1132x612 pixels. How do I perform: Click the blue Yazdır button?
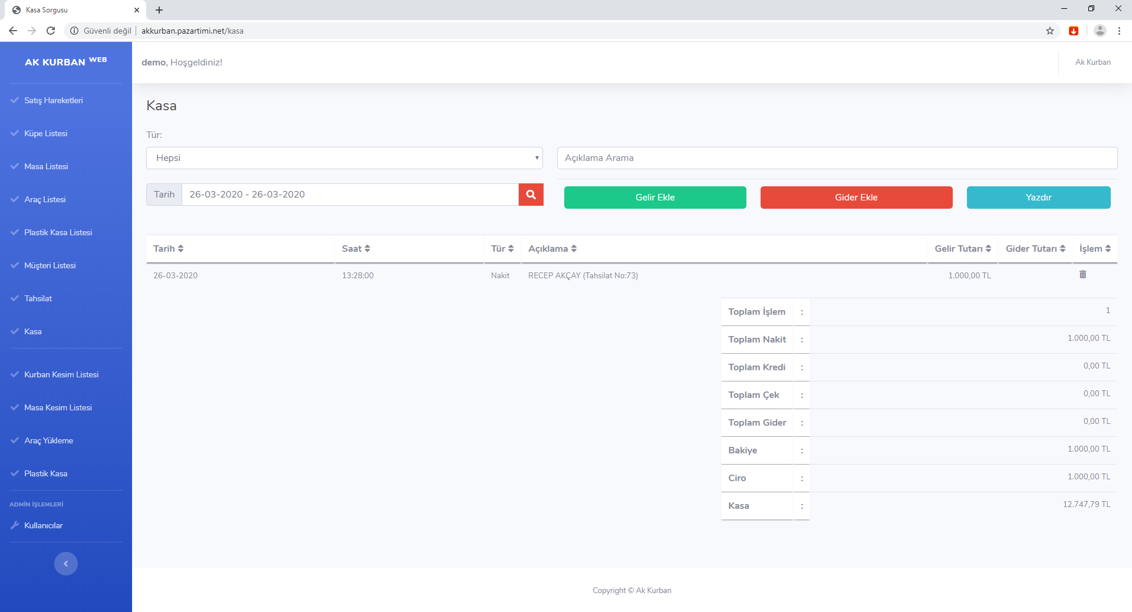point(1038,198)
